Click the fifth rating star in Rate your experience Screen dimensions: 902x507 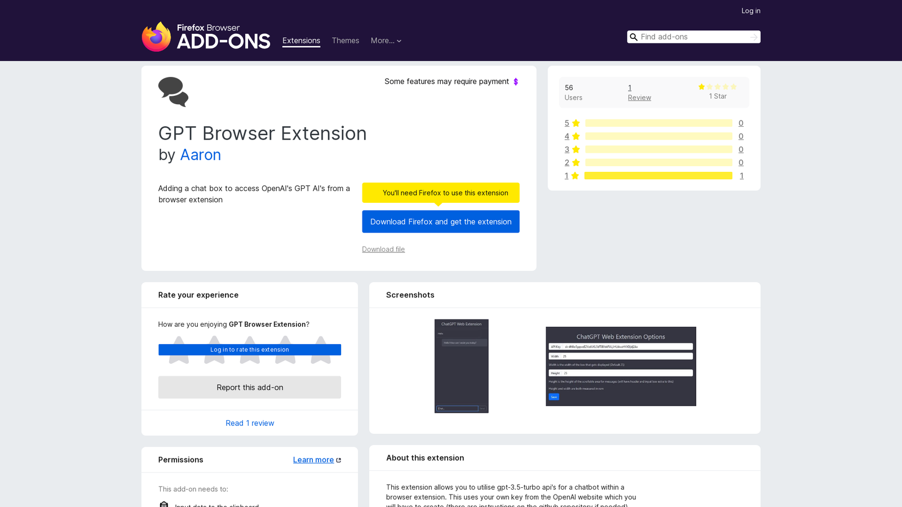[x=321, y=350]
